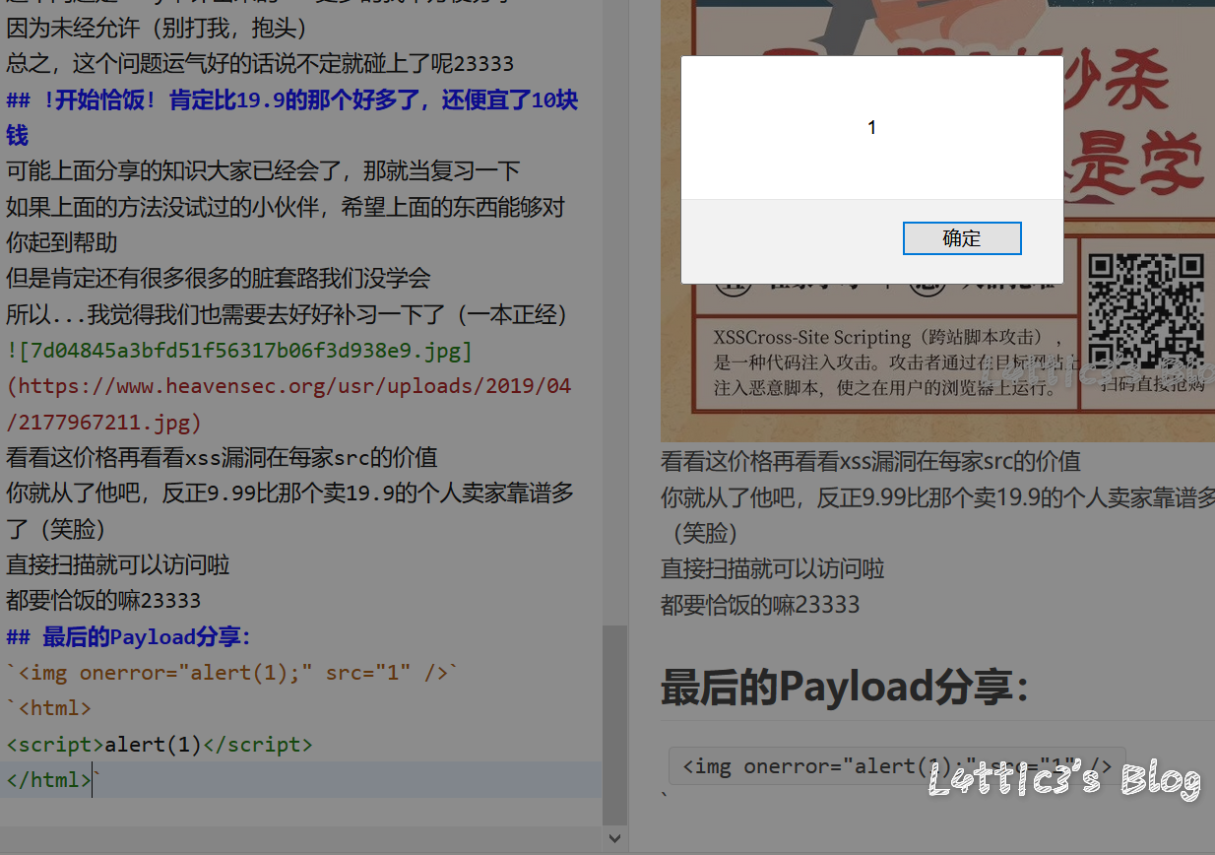Click editor line "直接扫描就可以访问啦"

[x=118, y=564]
